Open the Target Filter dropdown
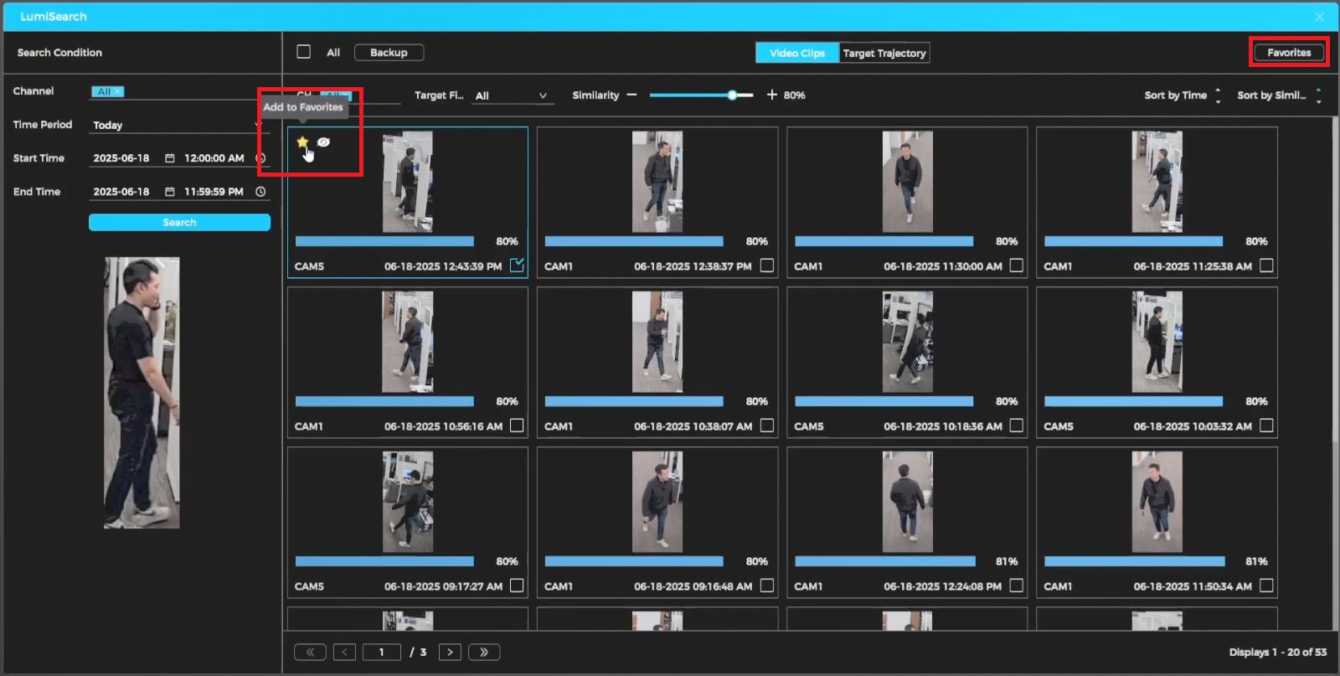The image size is (1340, 676). 510,96
